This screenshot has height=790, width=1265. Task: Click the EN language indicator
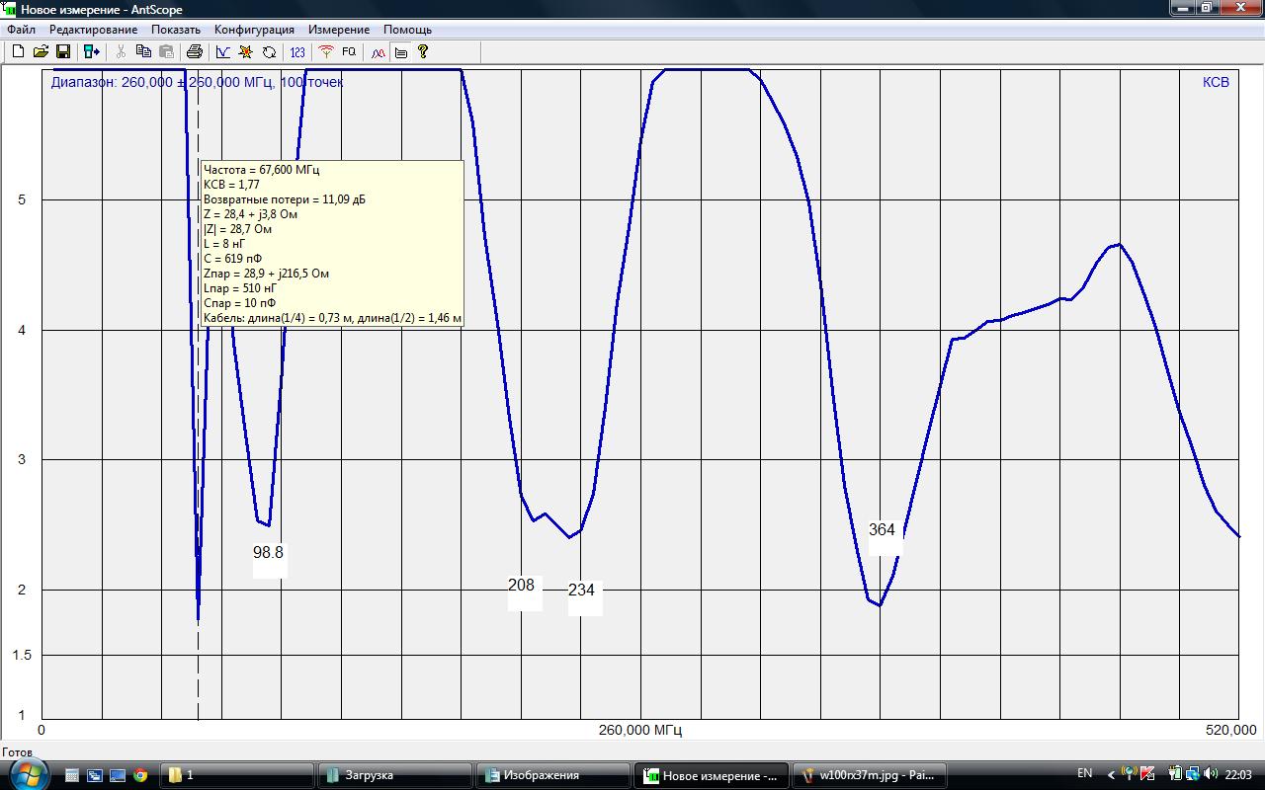pyautogui.click(x=1084, y=774)
